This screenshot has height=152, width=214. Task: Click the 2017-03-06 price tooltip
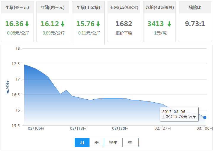pyautogui.click(x=179, y=114)
